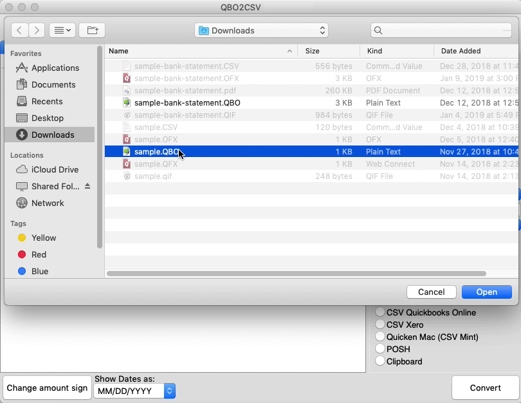Click the Downloads arrow sidebar icon

click(22, 135)
